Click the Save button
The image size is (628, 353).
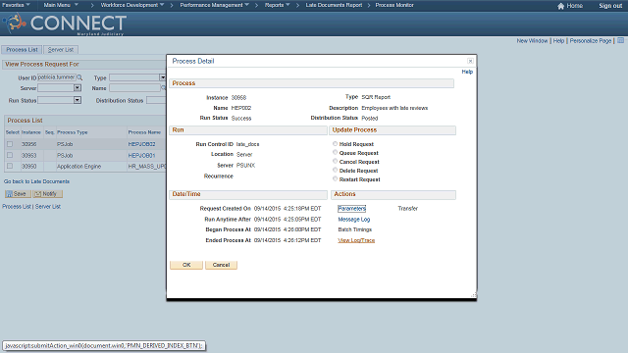(17, 194)
